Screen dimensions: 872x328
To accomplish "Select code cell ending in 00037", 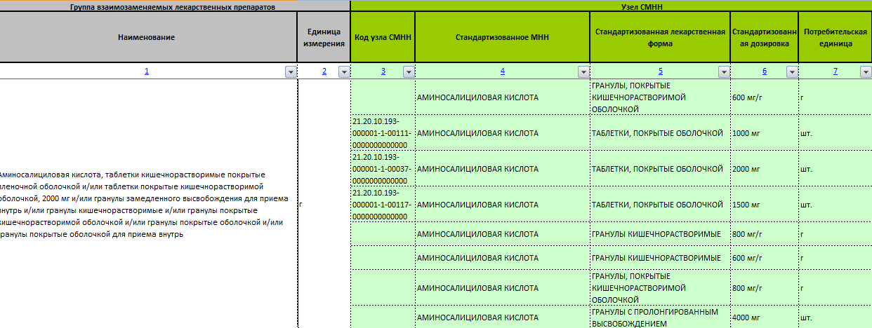I will point(382,169).
